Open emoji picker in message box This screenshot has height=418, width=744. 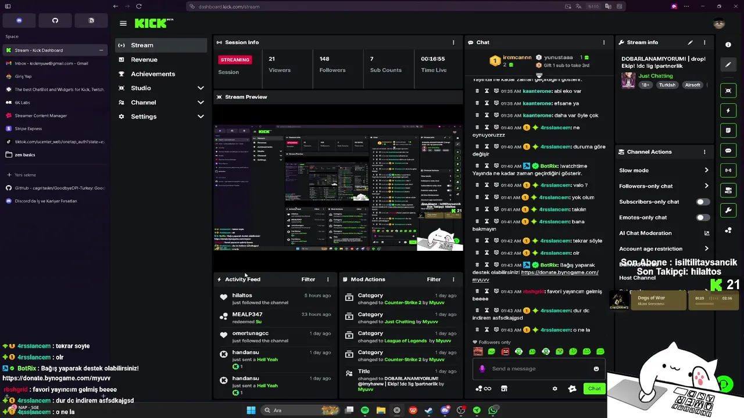596,369
